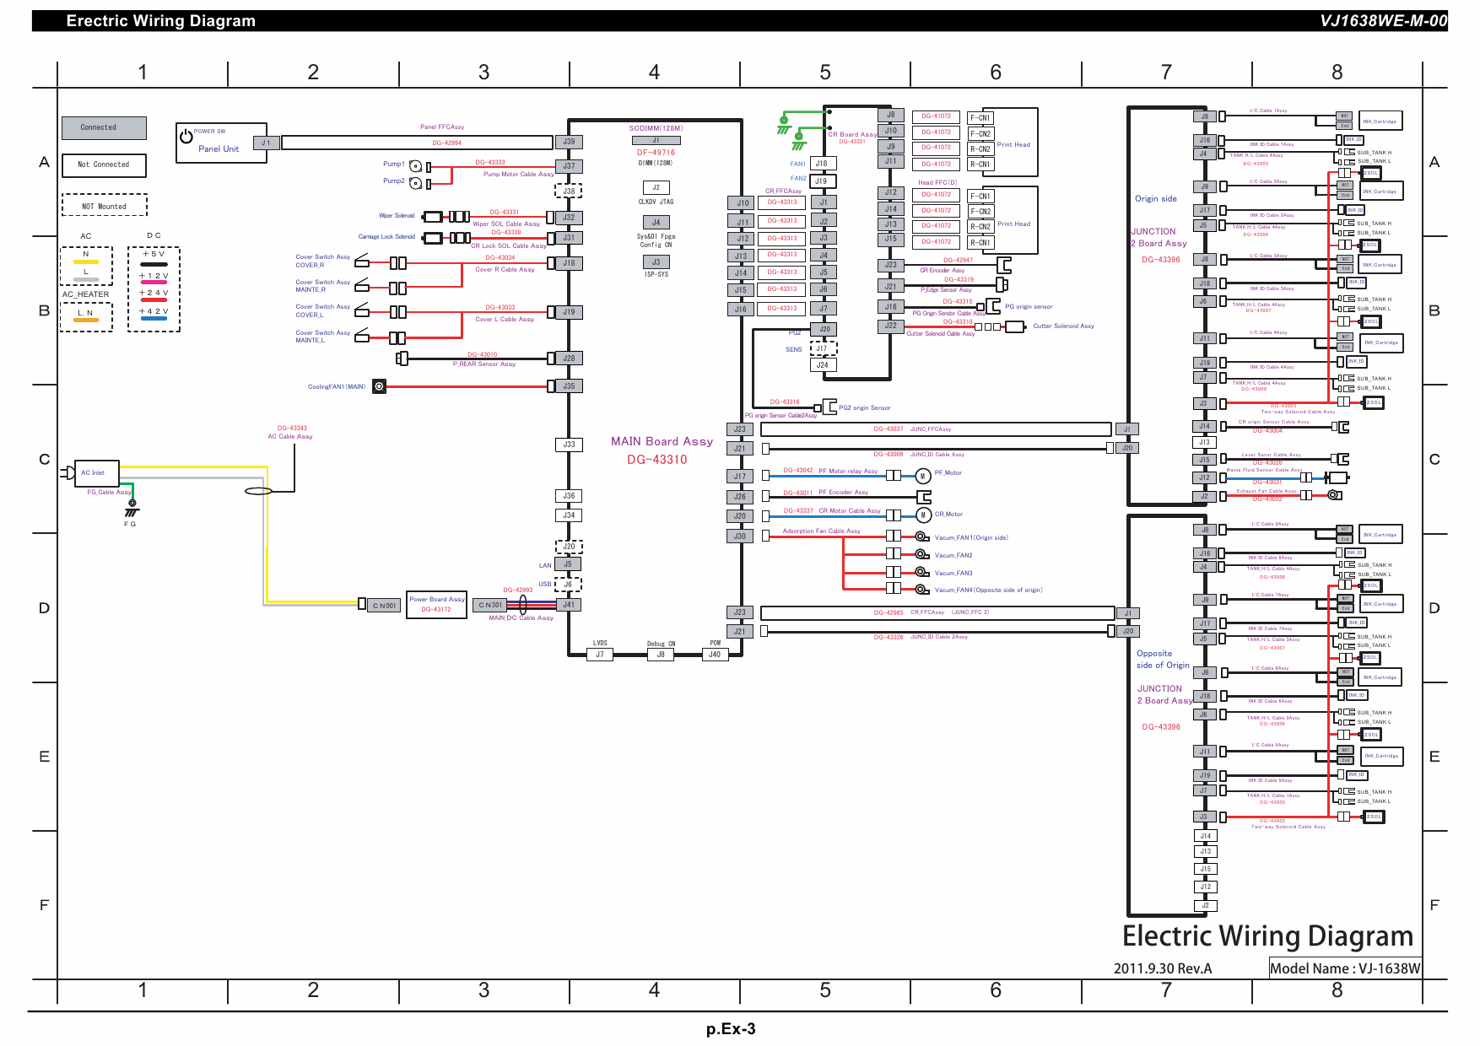The image size is (1480, 1046).
Task: Click the Wiper Solenoid symbol
Action: point(431,217)
